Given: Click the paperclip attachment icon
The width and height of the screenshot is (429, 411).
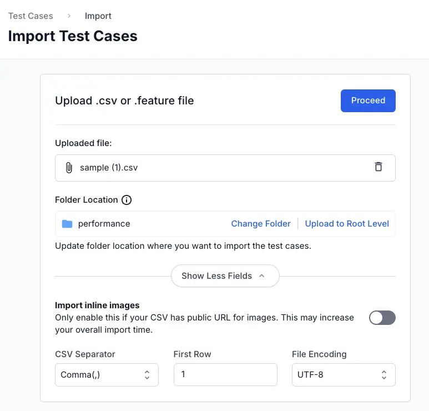Looking at the screenshot, I should click(69, 167).
